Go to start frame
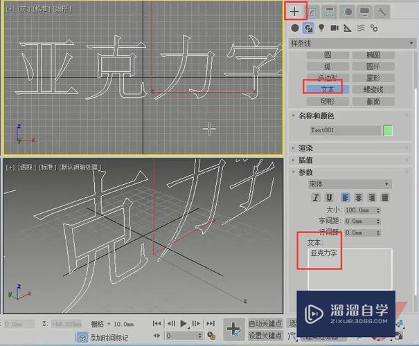The width and height of the screenshot is (419, 346). pyautogui.click(x=157, y=324)
